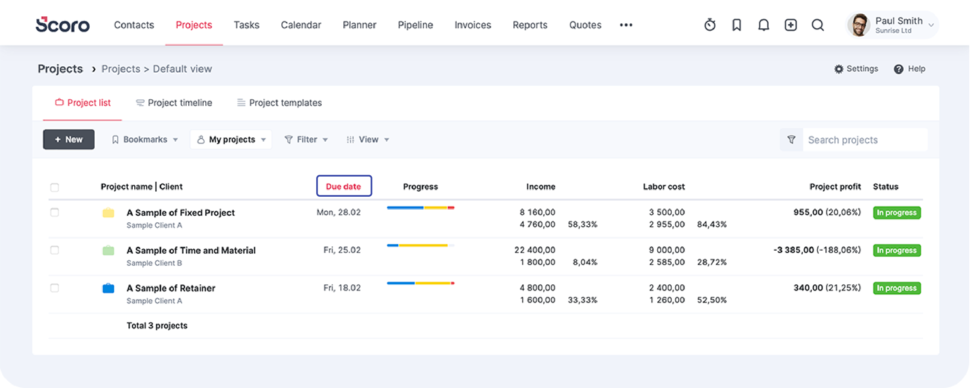Click profit value -3 385,00 (-188,06%)

coord(817,250)
